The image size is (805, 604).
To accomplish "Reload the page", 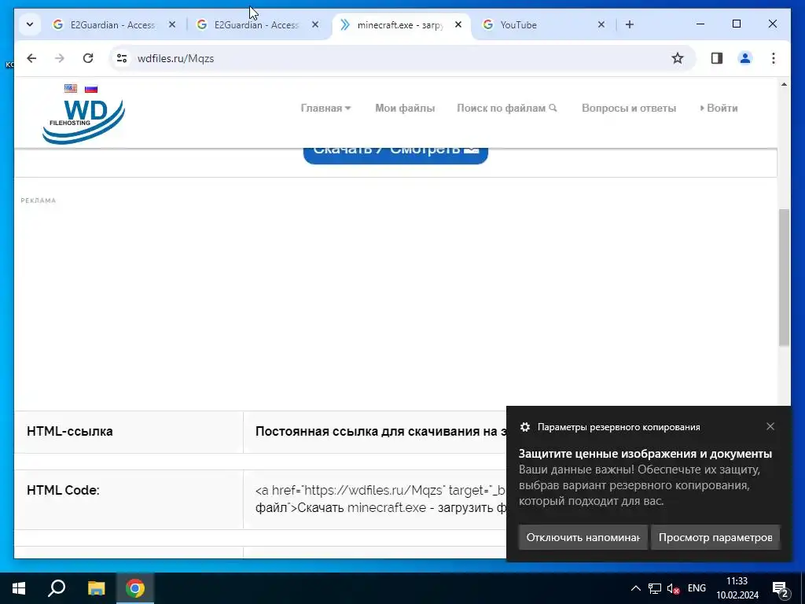I will tap(88, 58).
